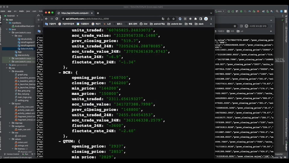Expand the mipmap folder

click(x=10, y=123)
